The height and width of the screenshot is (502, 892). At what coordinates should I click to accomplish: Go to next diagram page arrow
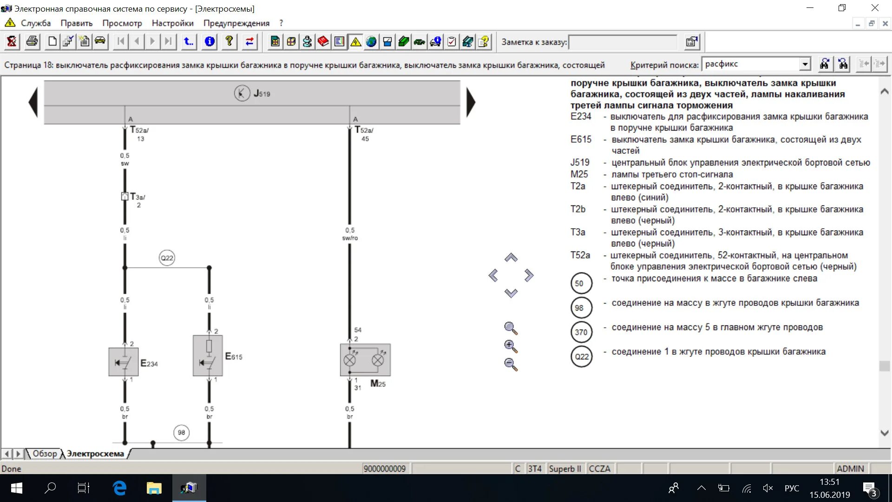pyautogui.click(x=471, y=102)
